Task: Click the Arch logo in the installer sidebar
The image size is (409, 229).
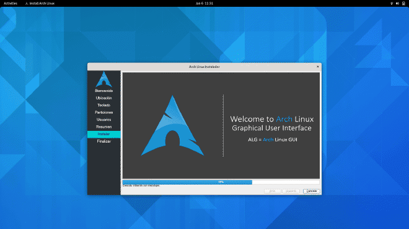Action: coord(104,79)
